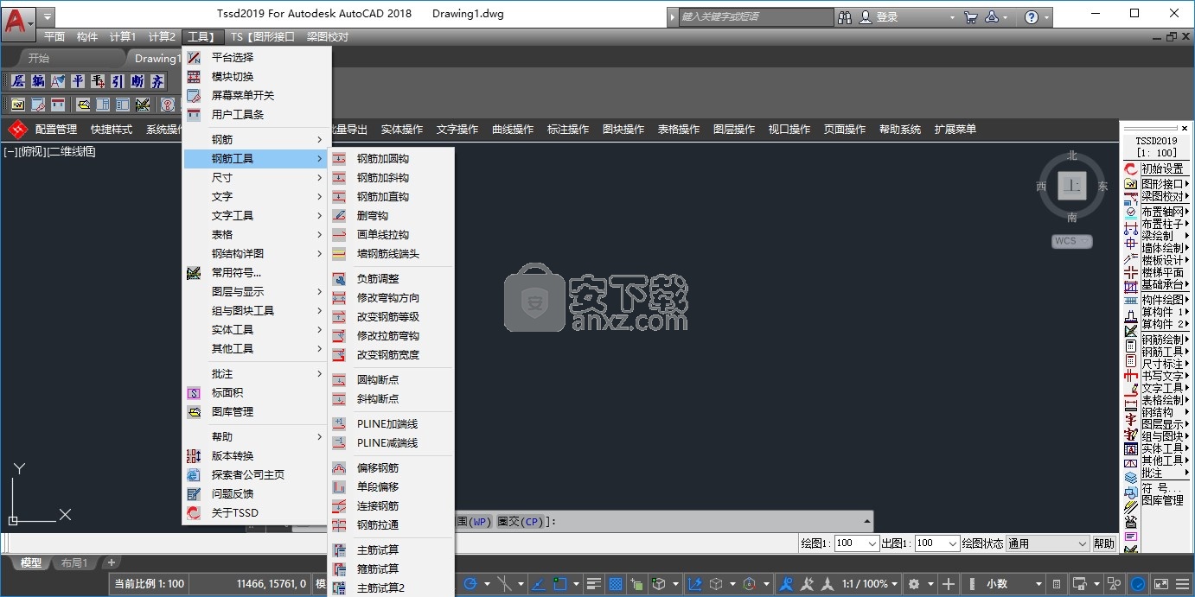Click 登录 sign-in link
Screen dimensions: 1195x597
[x=887, y=17]
